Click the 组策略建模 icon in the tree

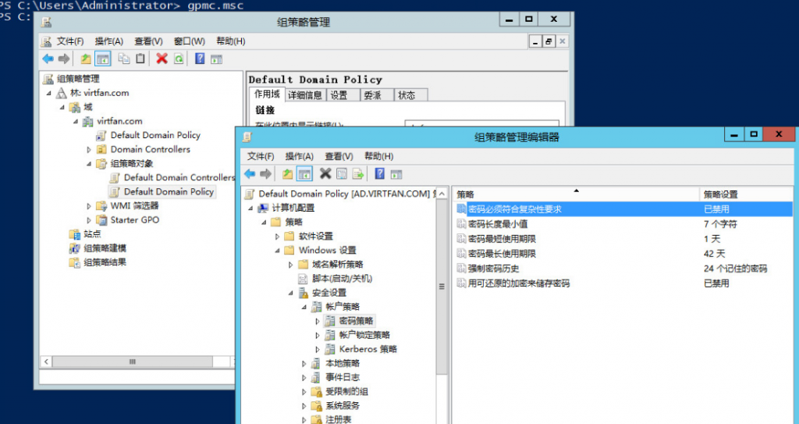[x=75, y=248]
